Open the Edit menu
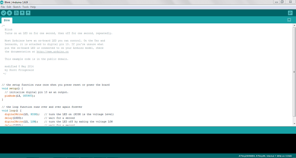This screenshot has height=158, width=296. pos(9,7)
